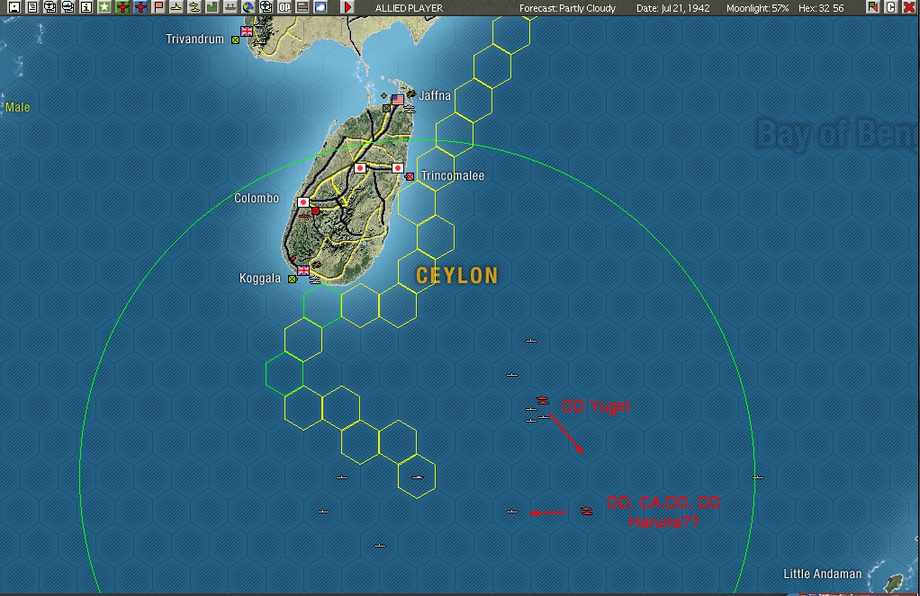920x596 pixels.
Task: Toggle the orange flag display icon
Action: [x=158, y=7]
